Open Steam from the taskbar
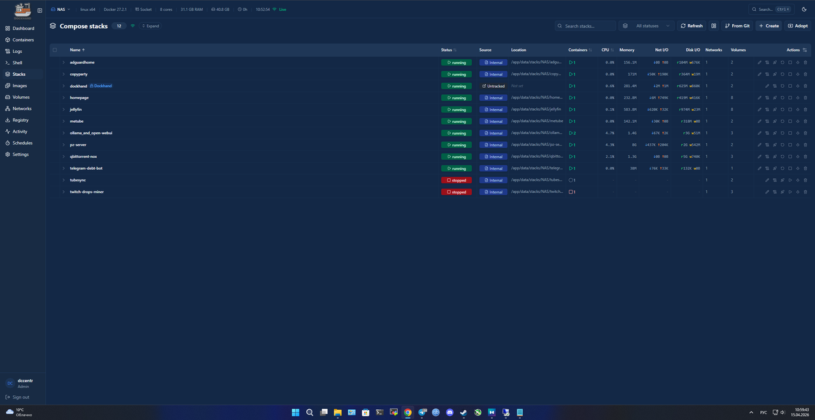815x420 pixels. point(464,412)
